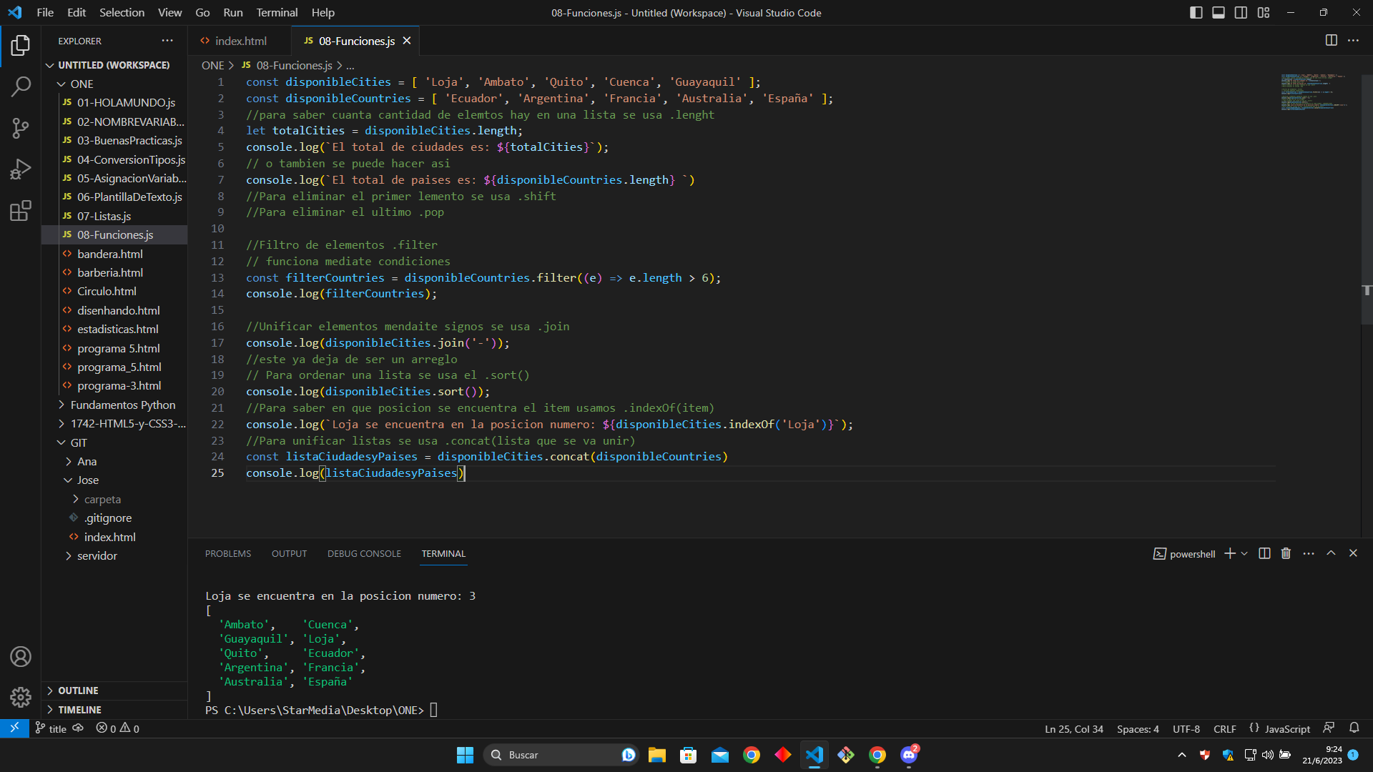This screenshot has height=772, width=1373.
Task: Open the Explorer icon in activity bar
Action: pos(21,44)
